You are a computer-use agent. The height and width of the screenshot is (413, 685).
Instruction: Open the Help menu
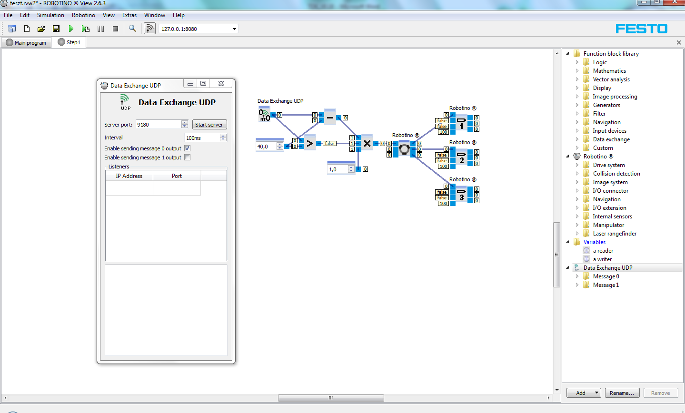pyautogui.click(x=179, y=15)
